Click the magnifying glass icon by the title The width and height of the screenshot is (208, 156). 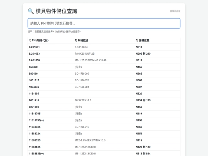tap(31, 11)
